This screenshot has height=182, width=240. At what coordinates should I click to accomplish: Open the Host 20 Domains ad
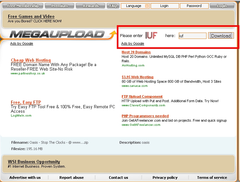[x=136, y=52]
